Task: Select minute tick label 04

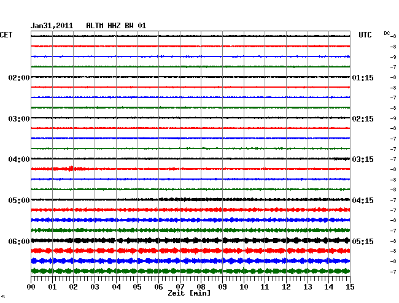Action: pyautogui.click(x=116, y=286)
